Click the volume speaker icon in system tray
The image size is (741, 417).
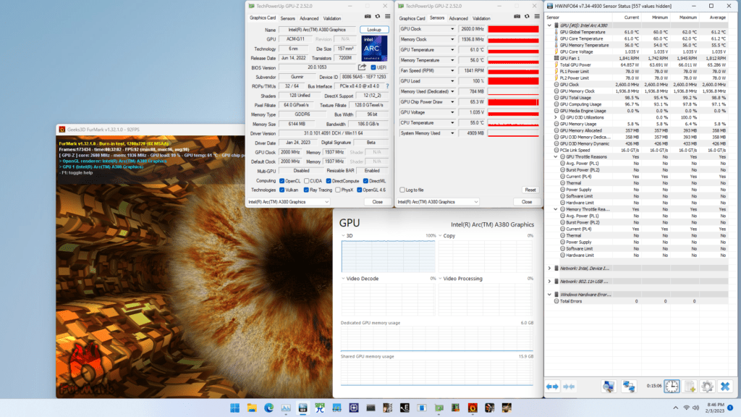click(695, 408)
